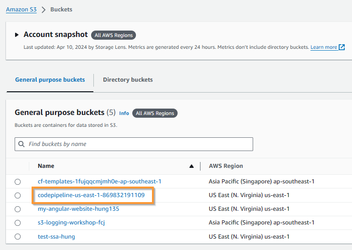Open the Learn more link
352x250 pixels.
(x=324, y=47)
